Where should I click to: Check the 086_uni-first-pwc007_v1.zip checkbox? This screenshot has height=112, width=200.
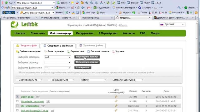[17, 110]
